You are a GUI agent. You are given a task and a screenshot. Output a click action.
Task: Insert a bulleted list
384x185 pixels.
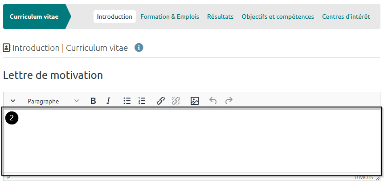click(x=127, y=101)
